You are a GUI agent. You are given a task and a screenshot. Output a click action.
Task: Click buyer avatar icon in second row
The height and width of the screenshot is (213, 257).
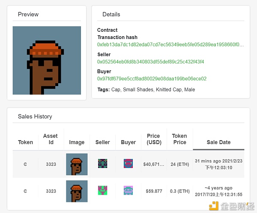pyautogui.click(x=128, y=190)
